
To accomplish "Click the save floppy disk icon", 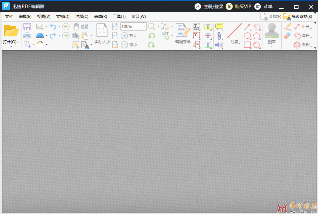I will point(27,27).
